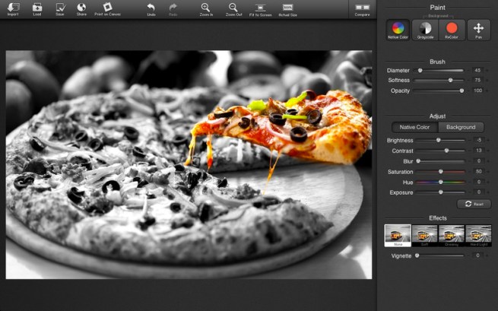Increase Hue with its plus button
498x311 pixels.
(x=488, y=182)
